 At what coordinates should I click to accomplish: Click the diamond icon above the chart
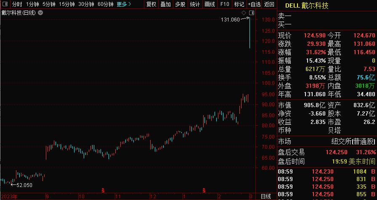point(244,13)
